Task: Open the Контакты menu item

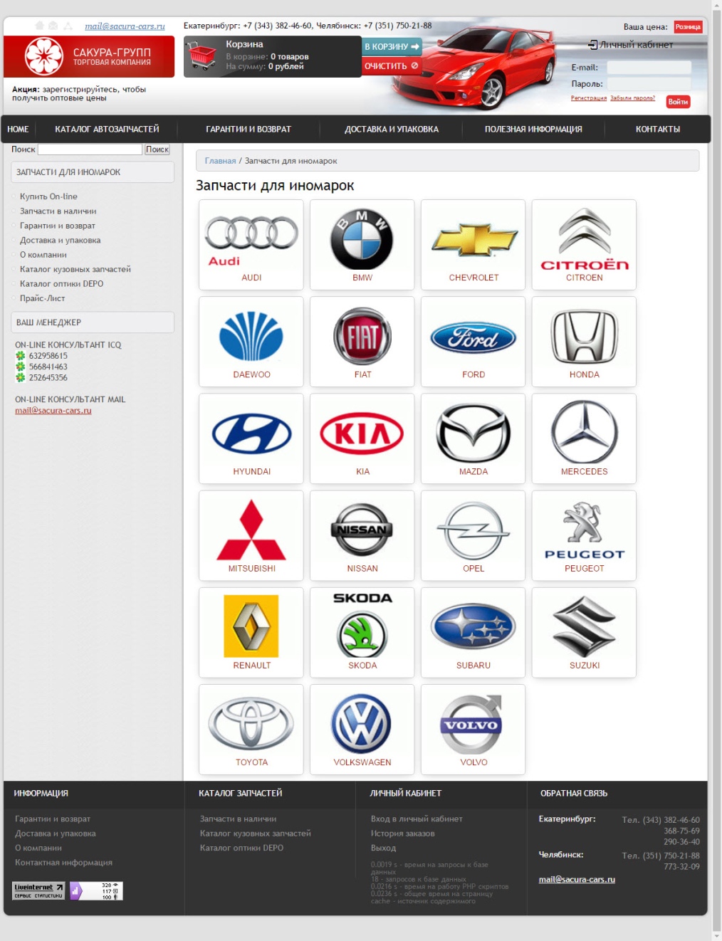Action: click(657, 130)
